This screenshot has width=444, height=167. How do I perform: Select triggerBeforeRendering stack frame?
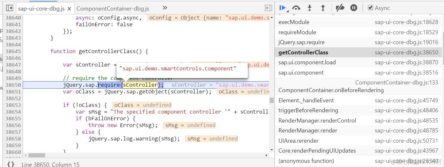(x=358, y=110)
